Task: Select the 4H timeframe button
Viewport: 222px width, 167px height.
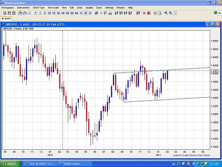Action: pyautogui.click(x=72, y=13)
